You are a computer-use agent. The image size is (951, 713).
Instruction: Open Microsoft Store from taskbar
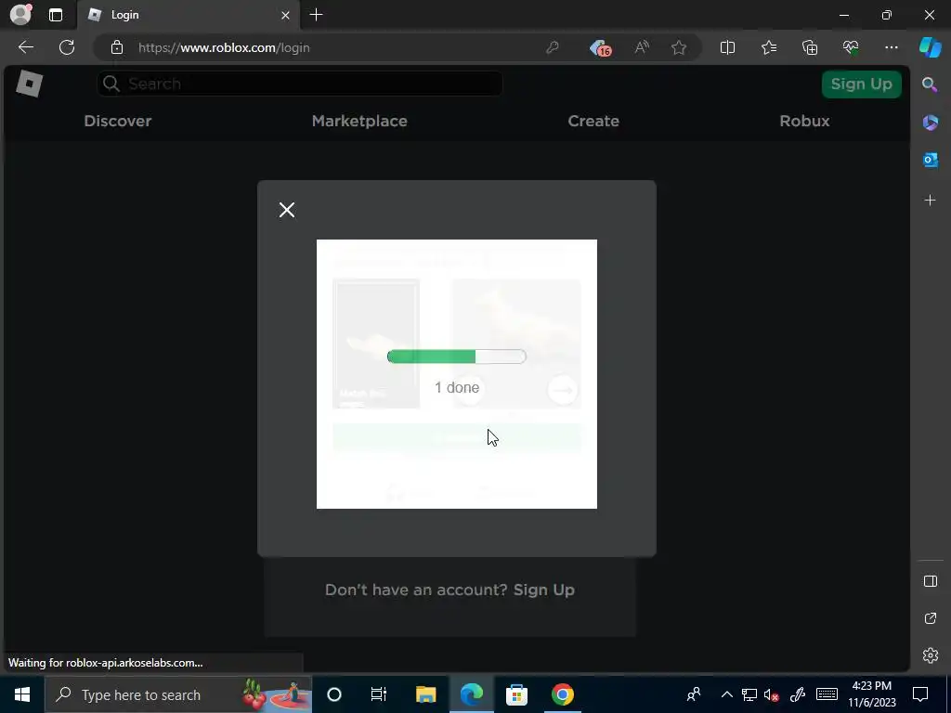[x=516, y=694]
